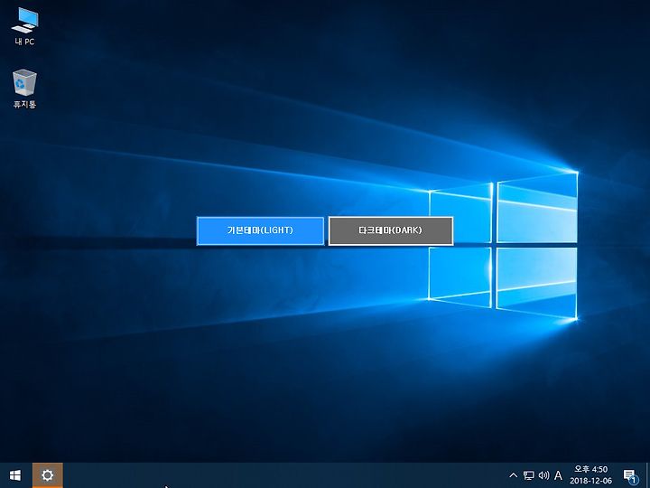Open the Action Center notification icon
The height and width of the screenshot is (488, 650).
point(630,475)
